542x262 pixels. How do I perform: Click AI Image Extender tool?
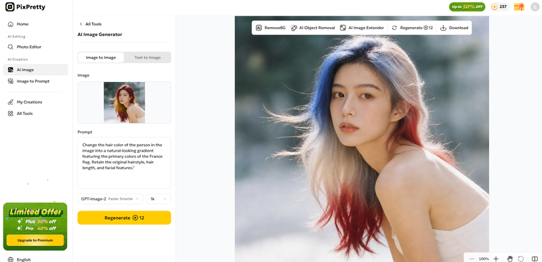click(x=362, y=28)
